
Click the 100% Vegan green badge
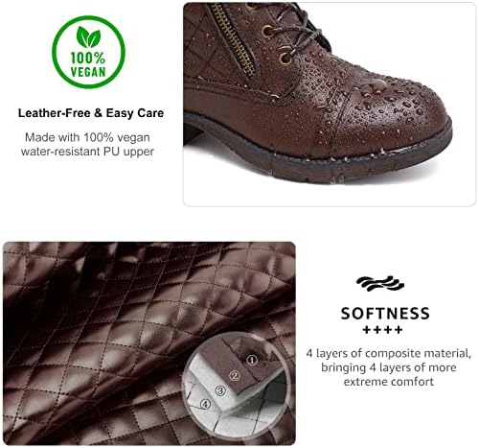click(x=88, y=52)
